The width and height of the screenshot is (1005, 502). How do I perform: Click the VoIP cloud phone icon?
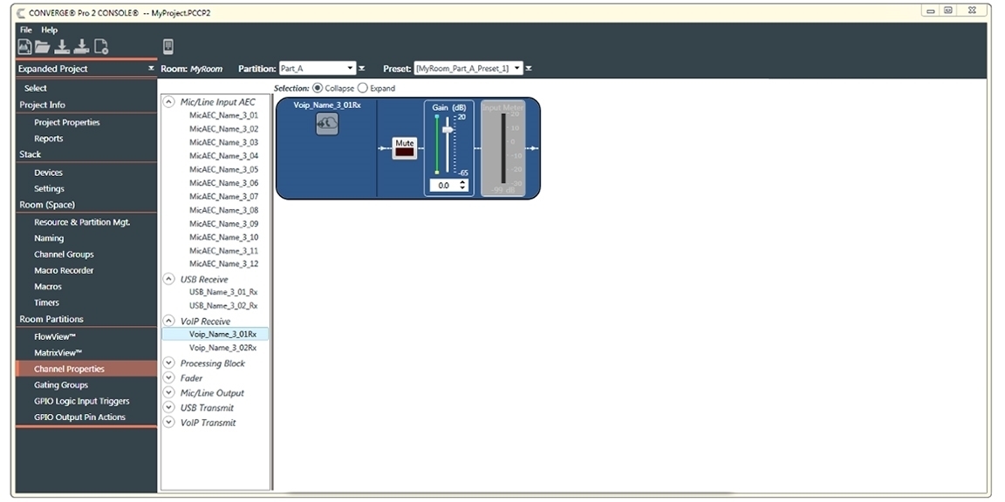[x=327, y=125]
